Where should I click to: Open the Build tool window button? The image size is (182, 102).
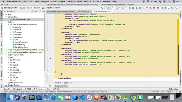pyautogui.click(x=47, y=89)
